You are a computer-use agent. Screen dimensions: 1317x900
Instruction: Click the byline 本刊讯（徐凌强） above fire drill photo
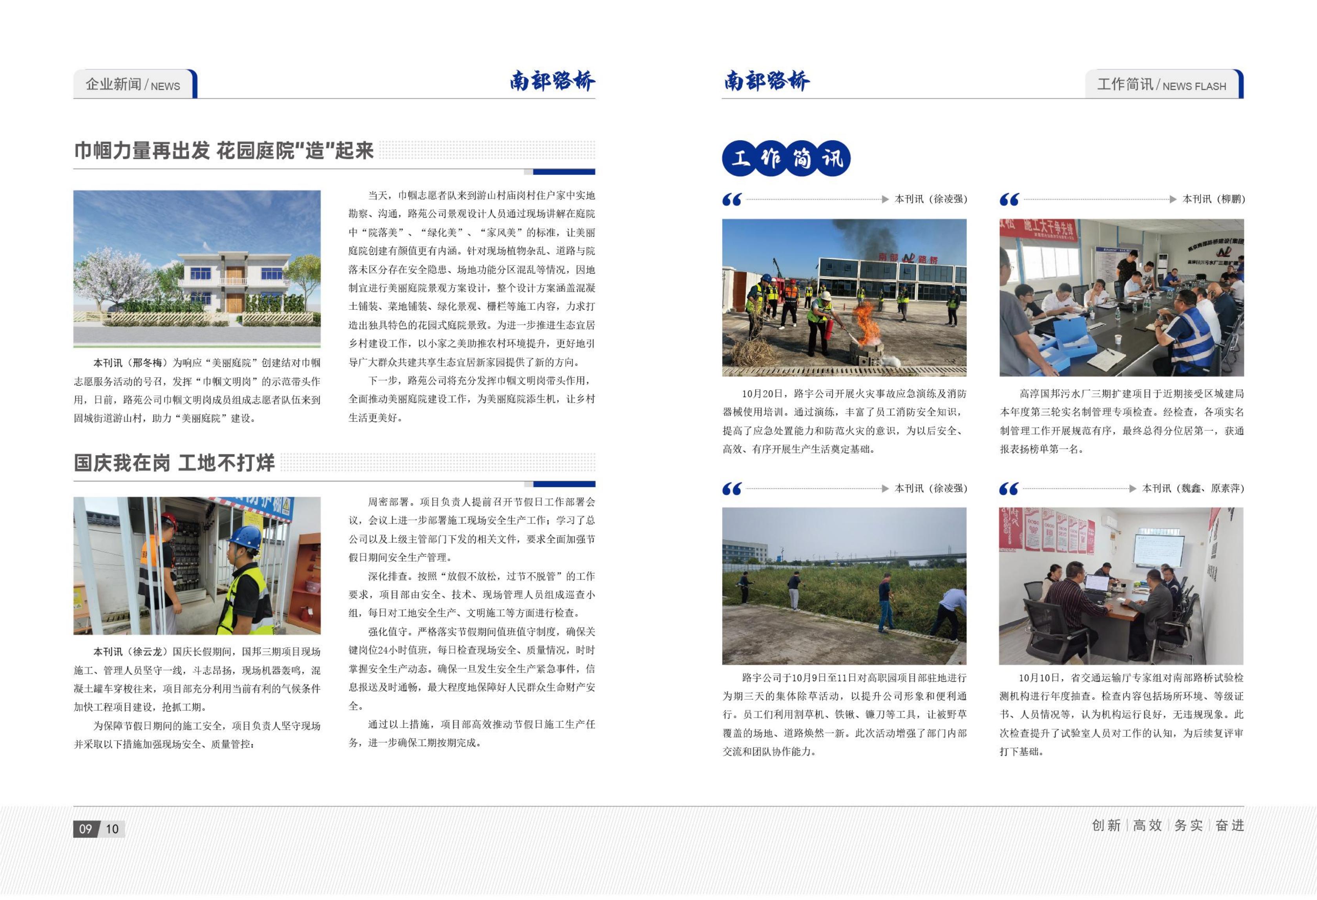point(930,199)
